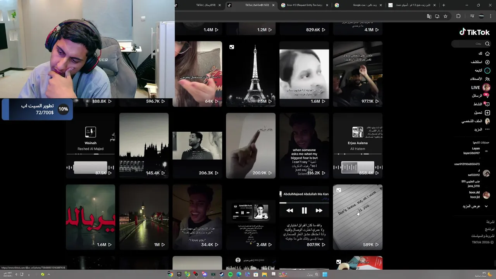Image resolution: width=496 pixels, height=279 pixels.
Task: Open the 'Don't leave me' note photo post
Action: point(358,217)
